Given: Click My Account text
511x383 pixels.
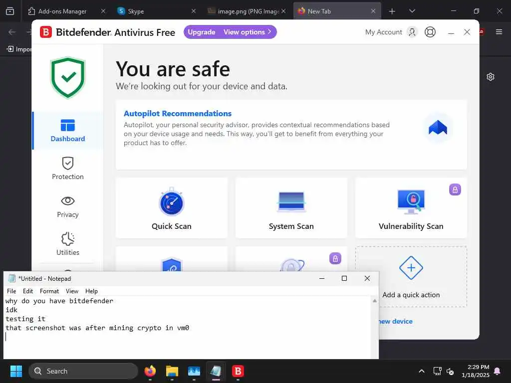Looking at the screenshot, I should (384, 32).
